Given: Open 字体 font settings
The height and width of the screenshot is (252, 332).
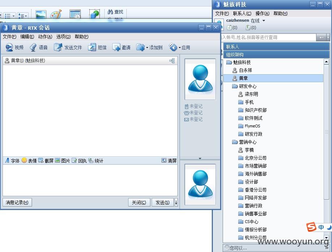Looking at the screenshot, I should [13, 160].
